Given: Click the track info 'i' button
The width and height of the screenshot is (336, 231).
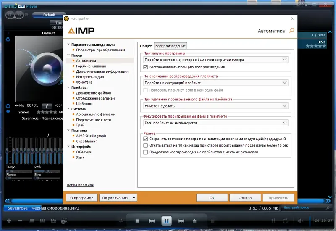Looking at the screenshot, I should tap(47, 106).
